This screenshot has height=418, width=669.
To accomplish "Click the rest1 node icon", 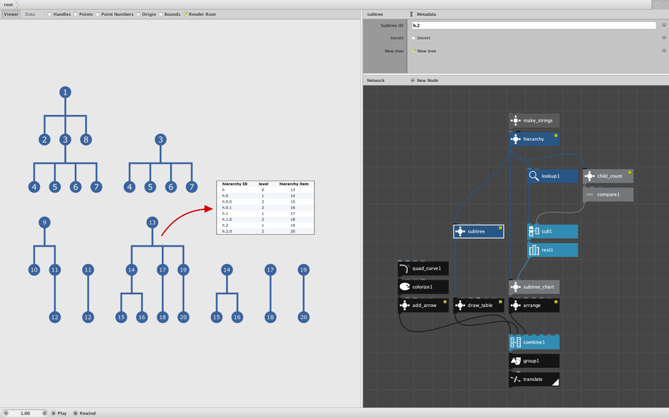I will point(534,250).
